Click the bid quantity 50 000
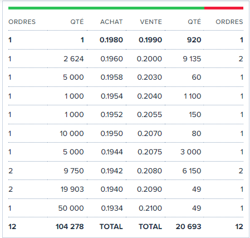Image resolution: width=250 pixels, height=238 pixels. coord(71,208)
